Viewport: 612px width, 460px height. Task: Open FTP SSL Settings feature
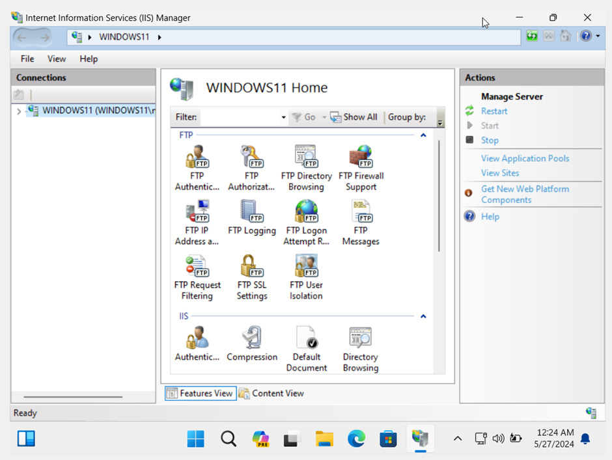tap(252, 277)
